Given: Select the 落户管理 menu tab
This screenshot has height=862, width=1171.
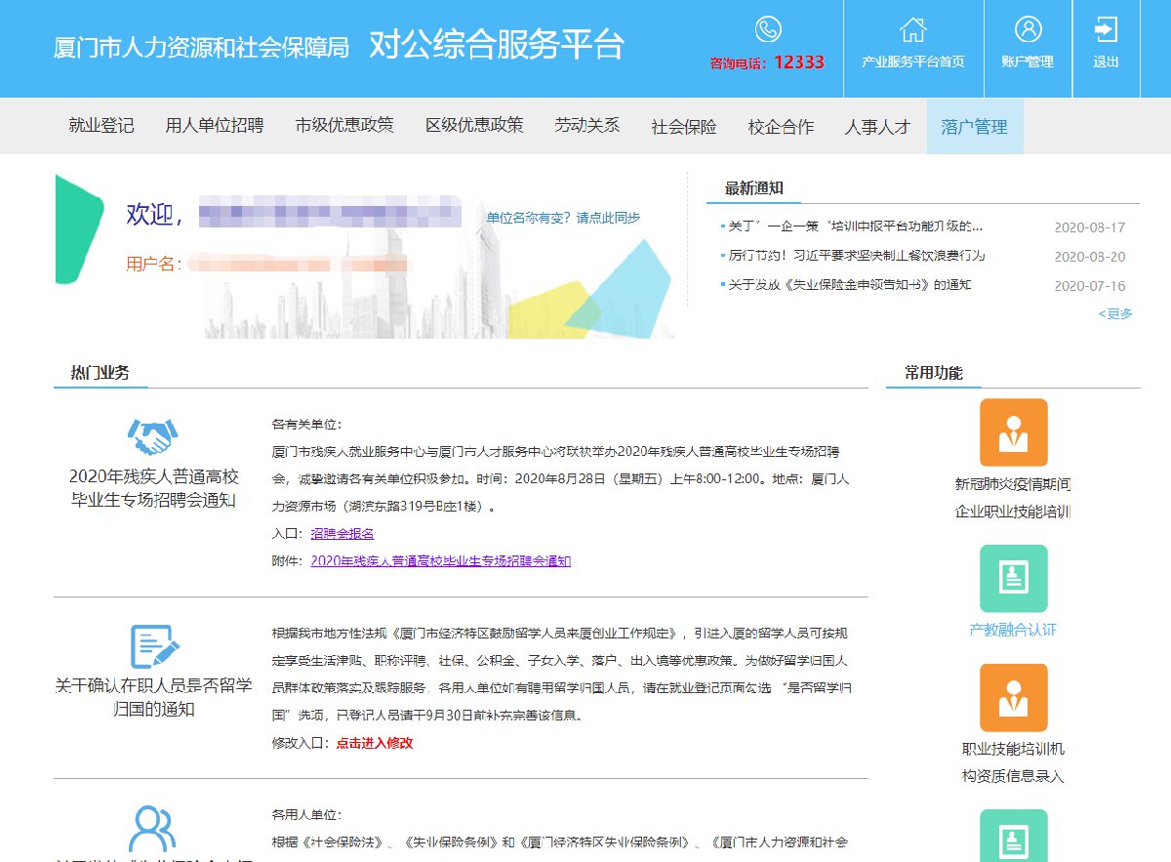Looking at the screenshot, I should click(974, 126).
